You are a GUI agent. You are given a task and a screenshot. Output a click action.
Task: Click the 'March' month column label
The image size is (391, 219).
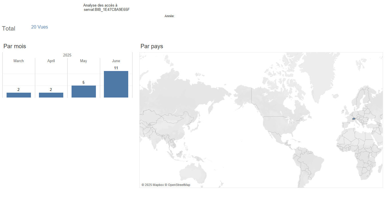point(19,61)
